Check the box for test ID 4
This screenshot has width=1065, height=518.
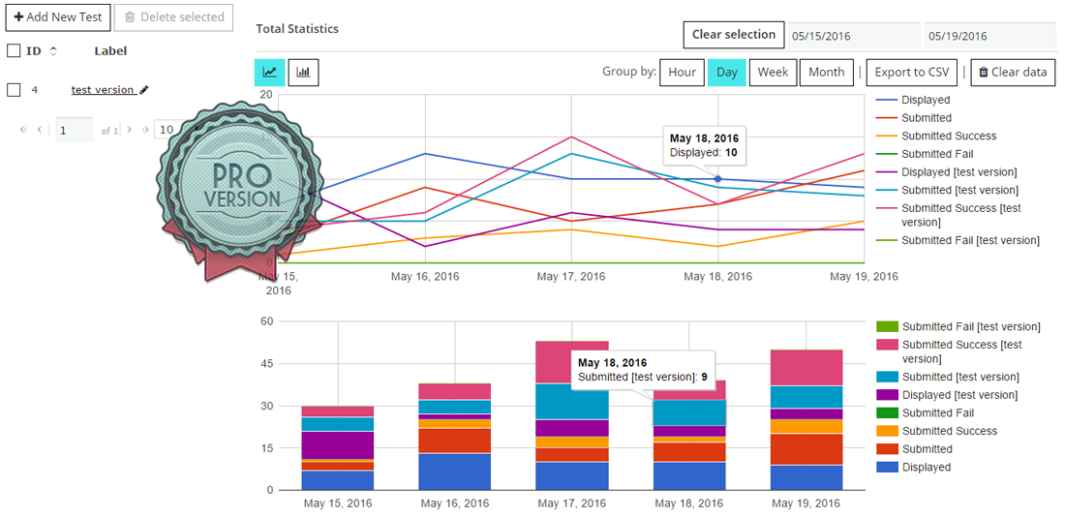14,90
